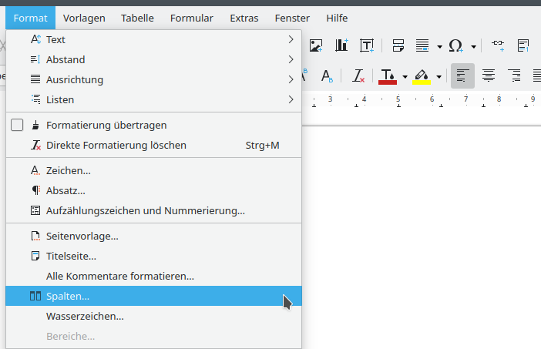Center the text with the align icon
This screenshot has height=349, width=541.
(x=489, y=76)
